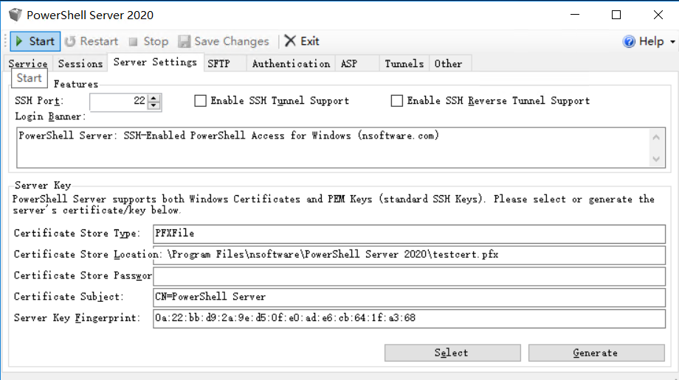The height and width of the screenshot is (380, 679).
Task: Open the Authentication tab
Action: point(291,63)
